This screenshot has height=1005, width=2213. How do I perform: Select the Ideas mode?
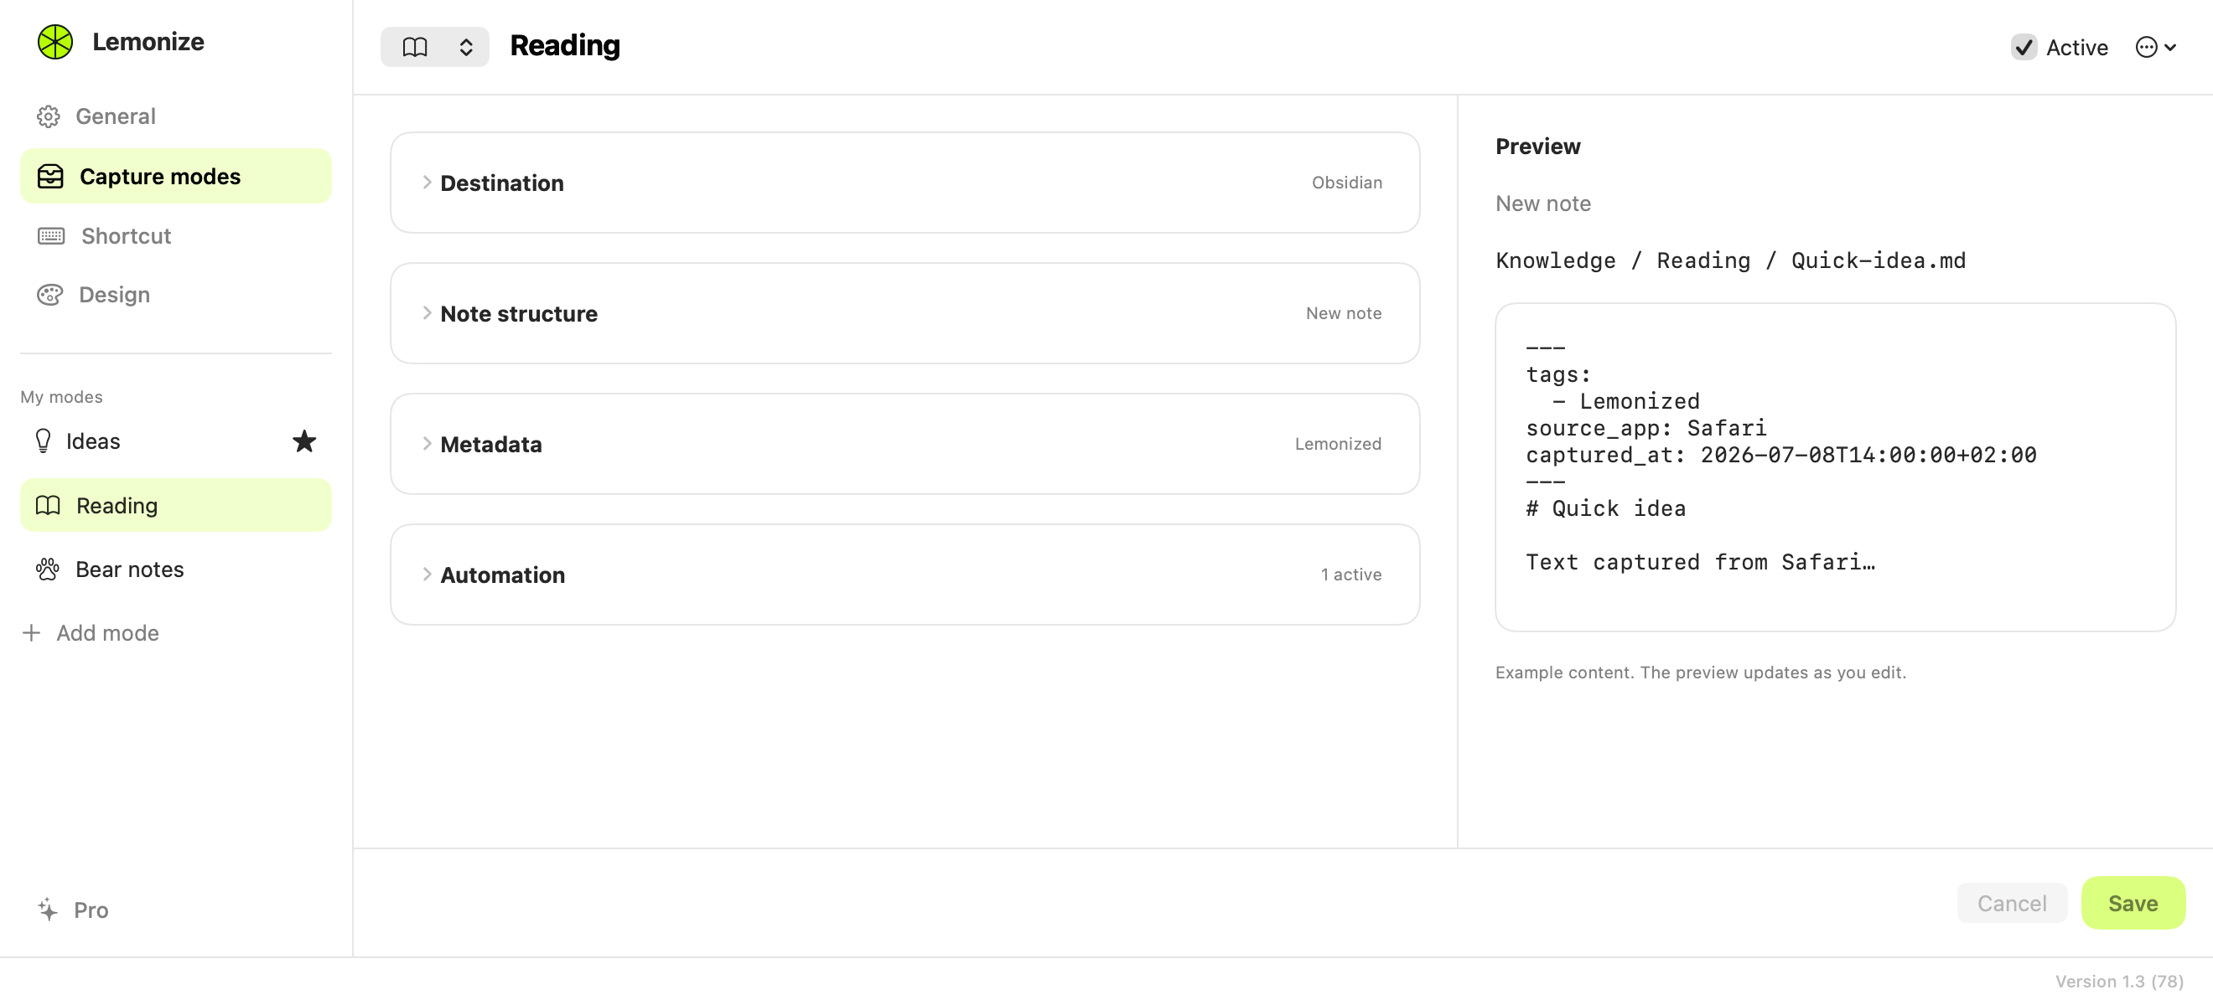176,441
